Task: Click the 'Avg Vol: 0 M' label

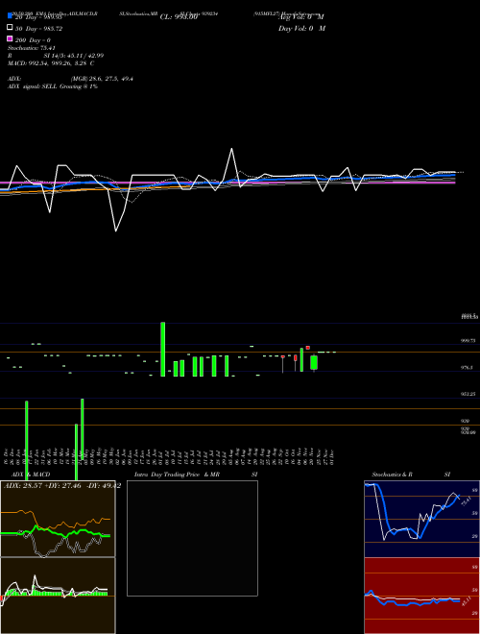Action: tap(301, 17)
